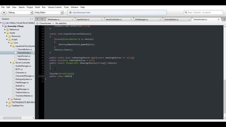Open the Debug configuration dropdown

[x=20, y=13]
